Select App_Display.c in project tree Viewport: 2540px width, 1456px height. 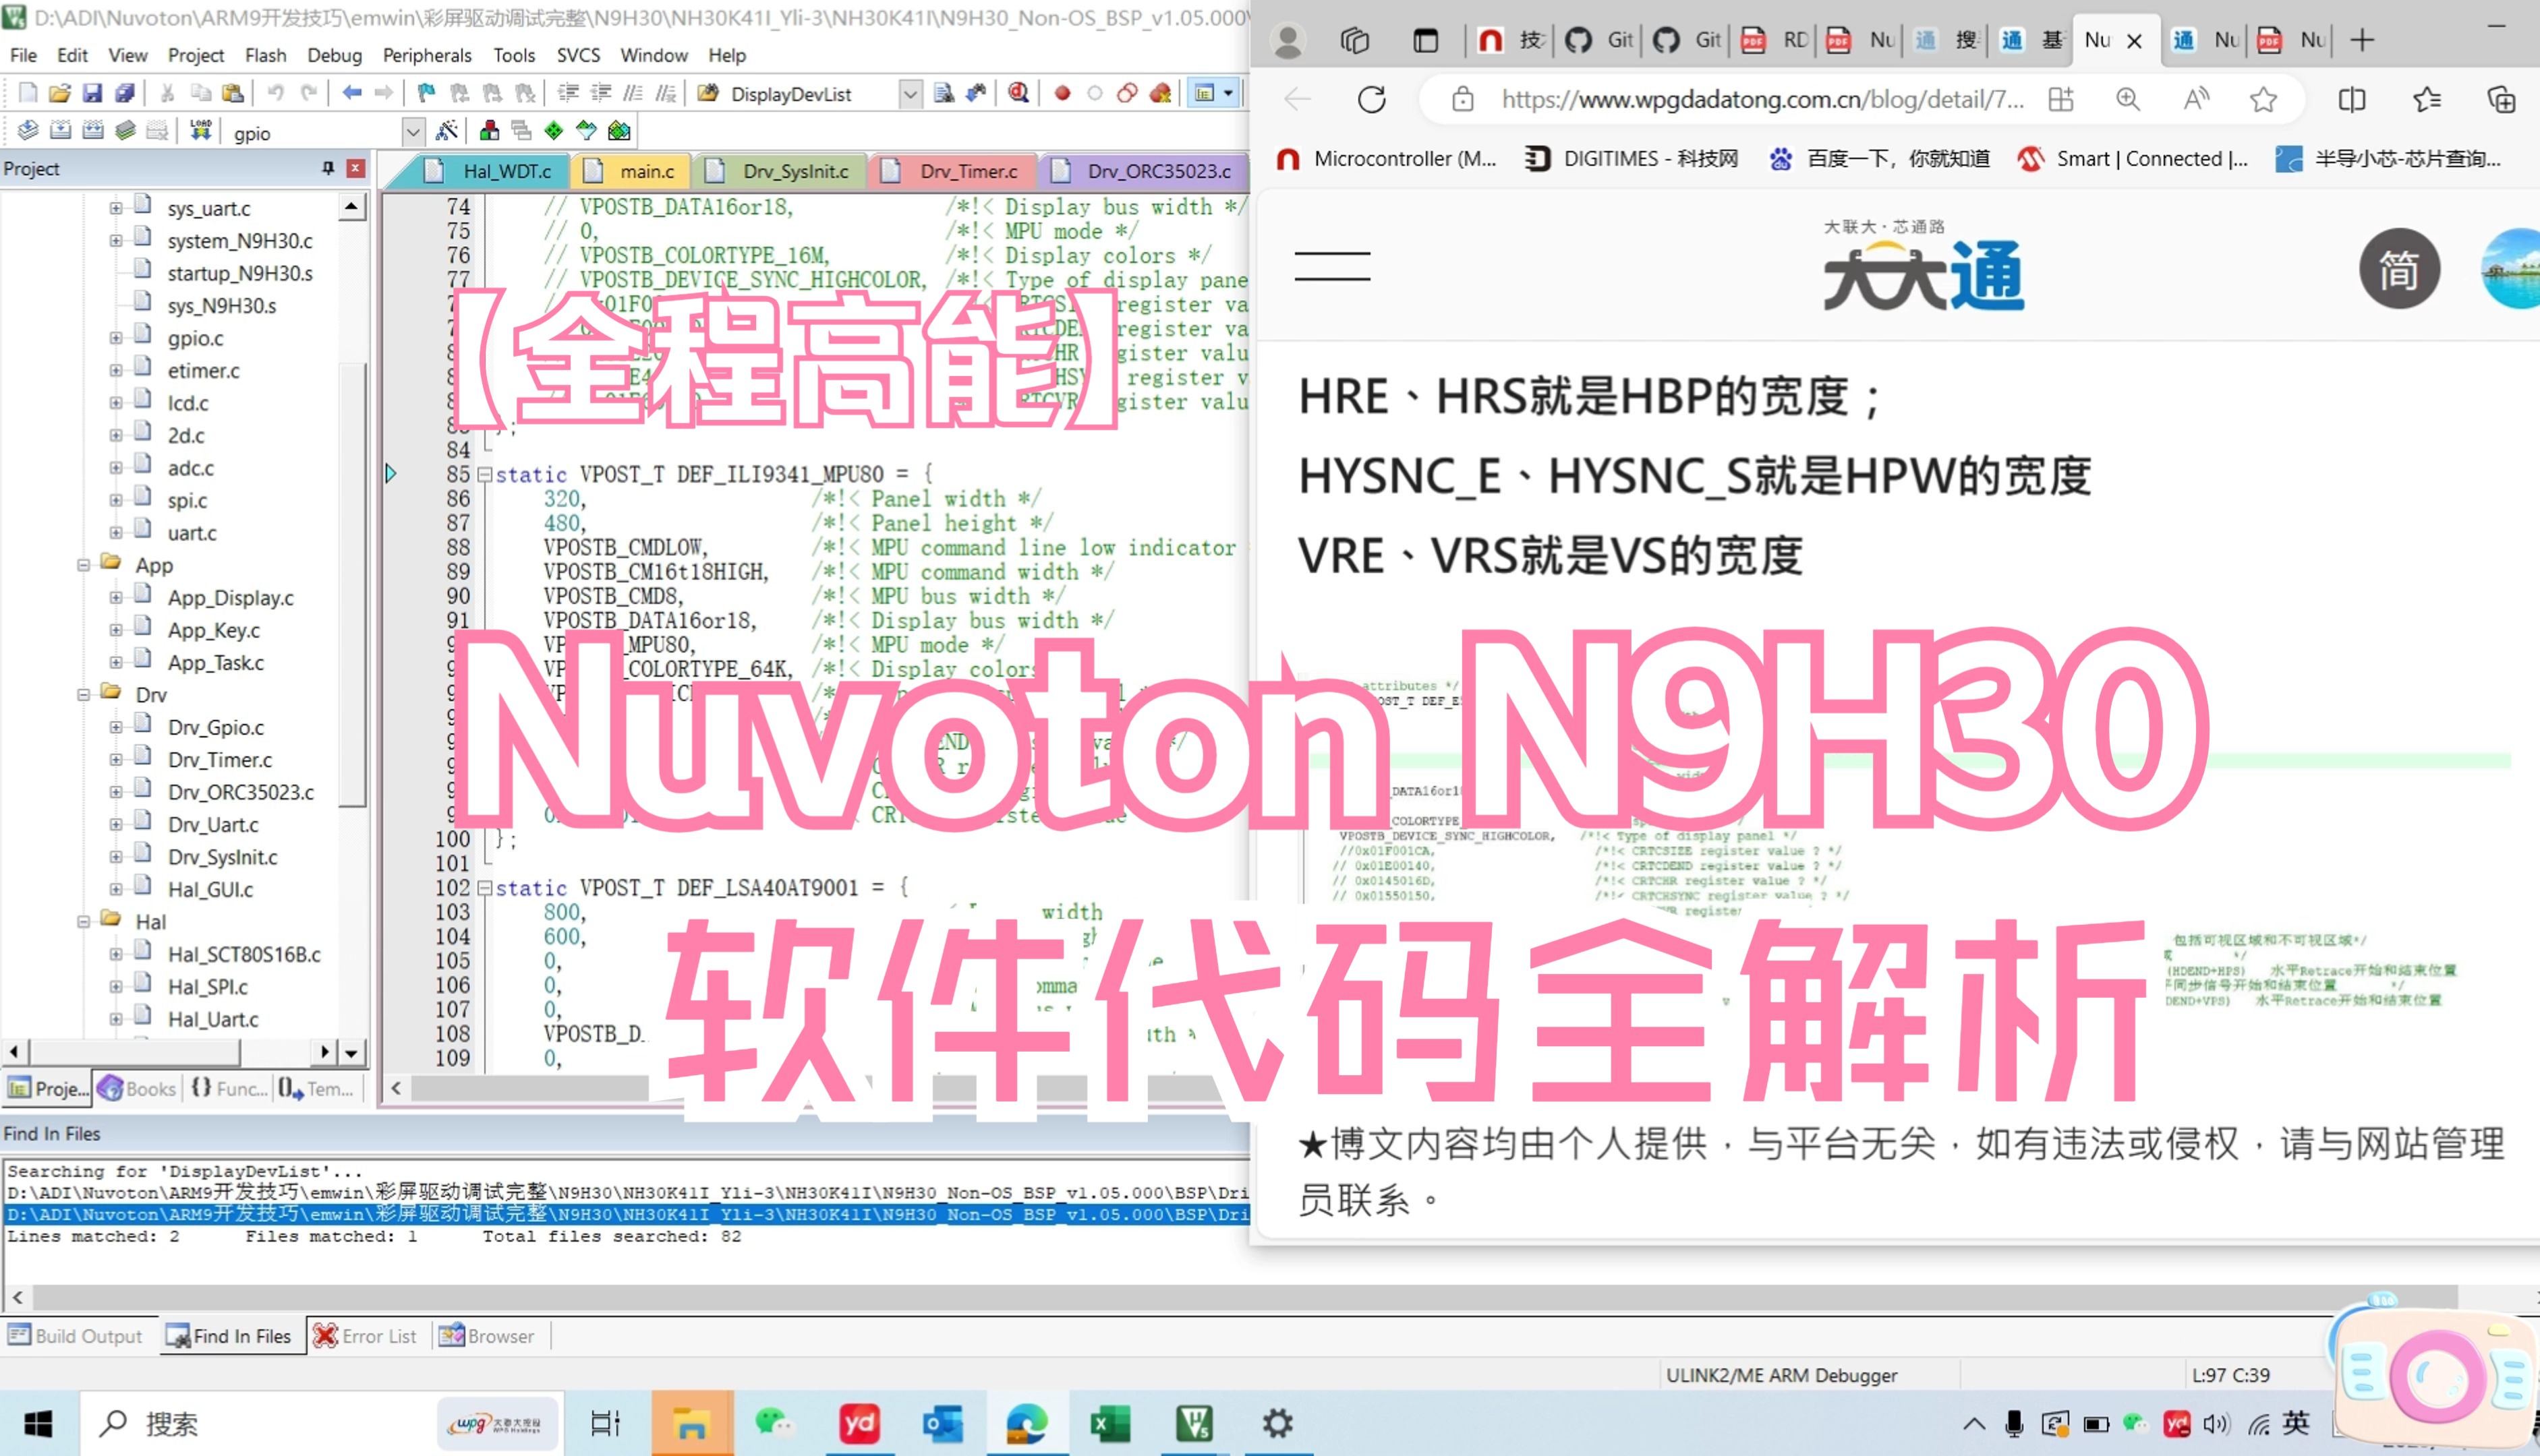click(x=230, y=598)
